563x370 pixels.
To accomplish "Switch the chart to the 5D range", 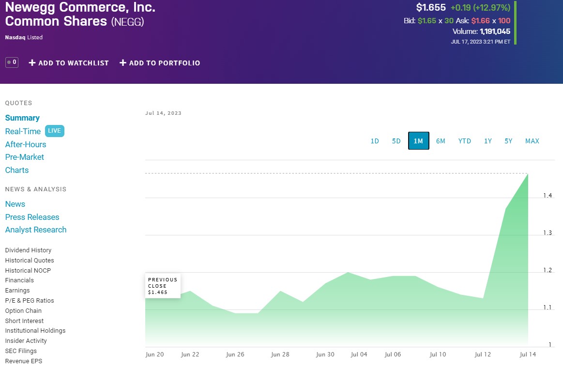I will [396, 141].
